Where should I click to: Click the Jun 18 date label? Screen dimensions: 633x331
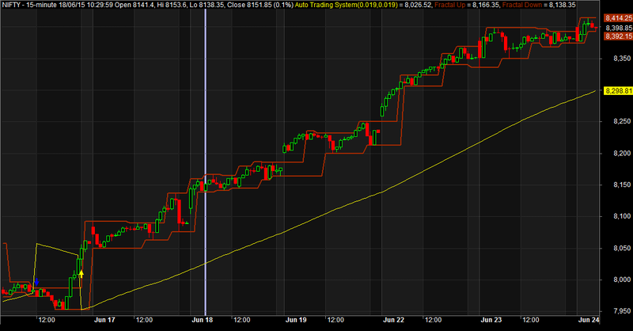[x=203, y=320]
